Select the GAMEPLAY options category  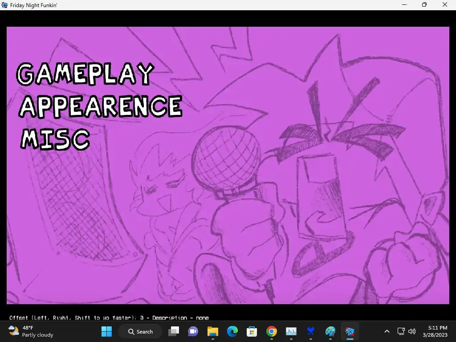click(x=85, y=74)
